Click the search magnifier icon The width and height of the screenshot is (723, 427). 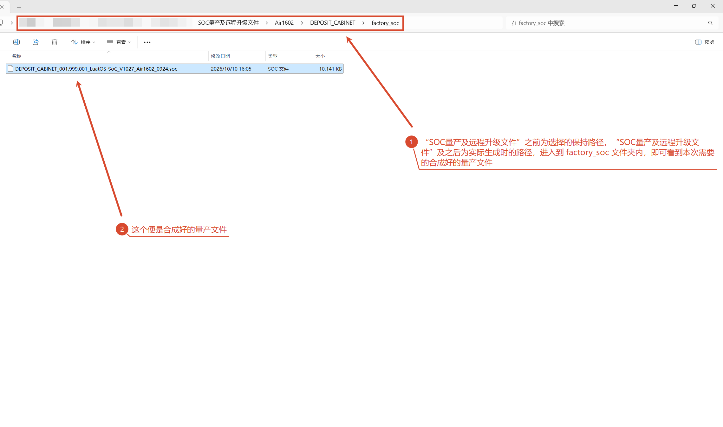point(710,23)
